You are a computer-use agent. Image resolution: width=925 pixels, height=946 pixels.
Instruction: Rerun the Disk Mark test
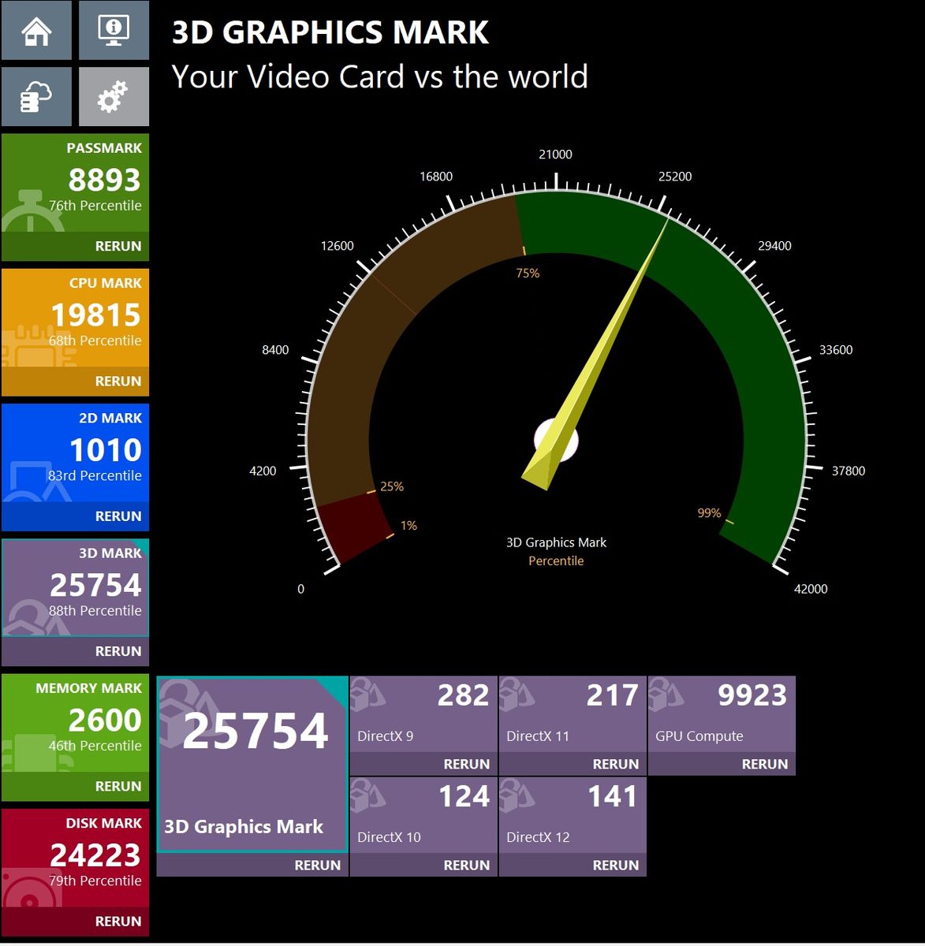(x=118, y=922)
